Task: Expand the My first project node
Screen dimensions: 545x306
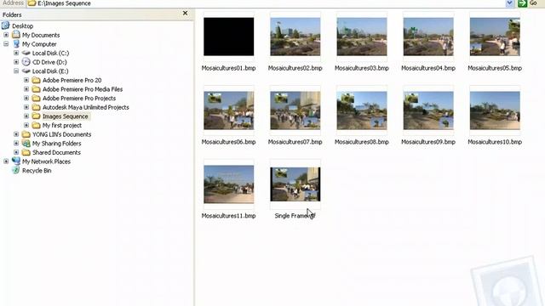Action: point(26,125)
